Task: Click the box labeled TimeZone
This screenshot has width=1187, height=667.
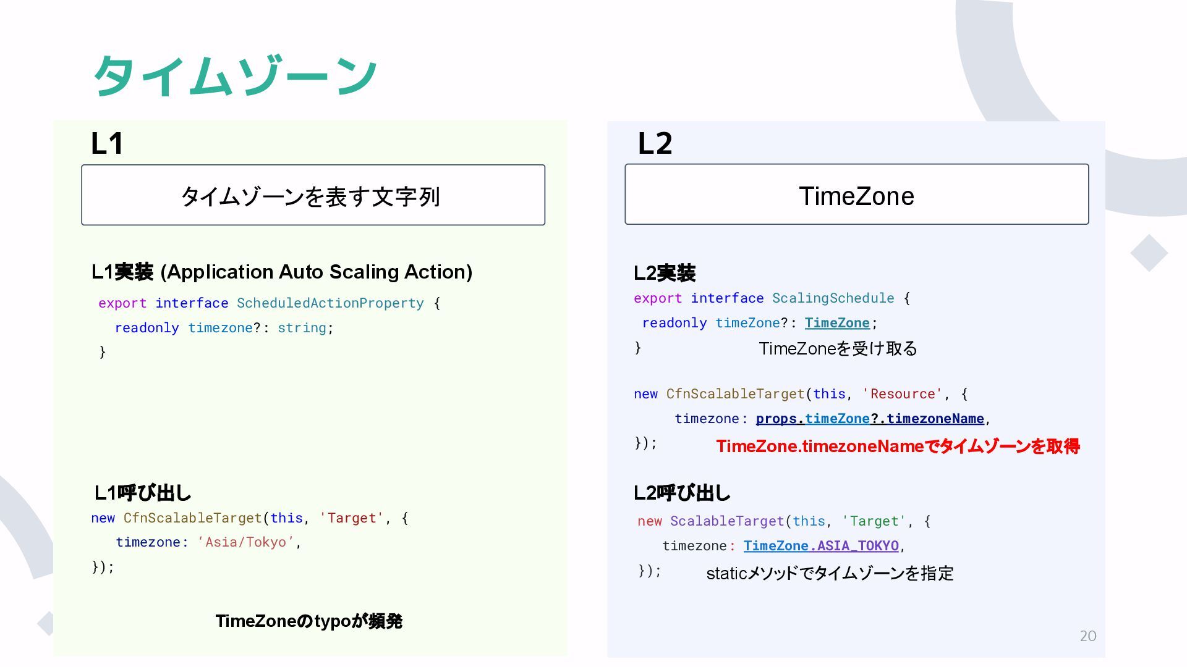Action: [x=856, y=195]
